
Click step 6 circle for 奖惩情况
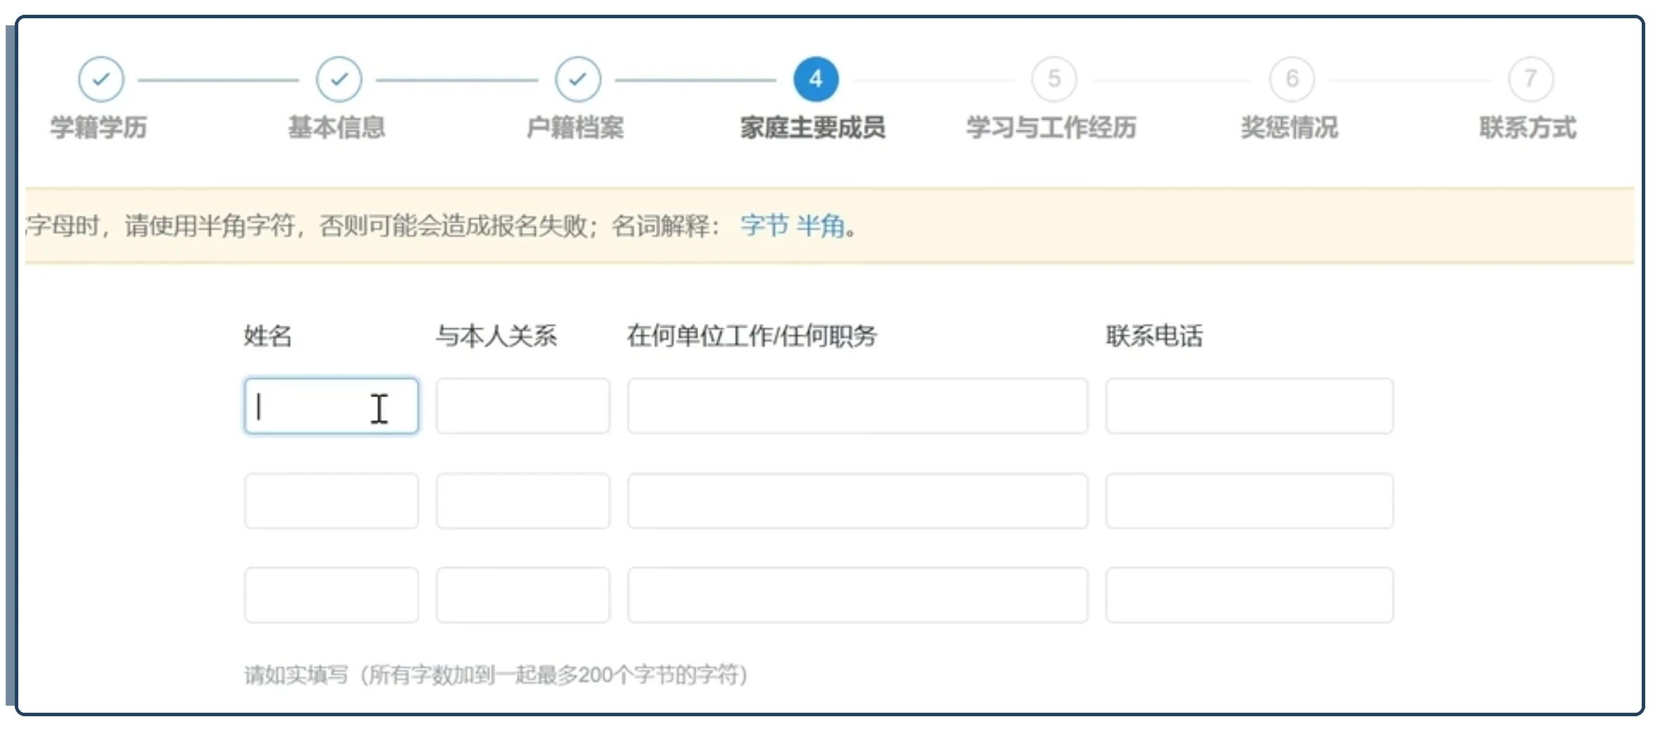coord(1292,79)
